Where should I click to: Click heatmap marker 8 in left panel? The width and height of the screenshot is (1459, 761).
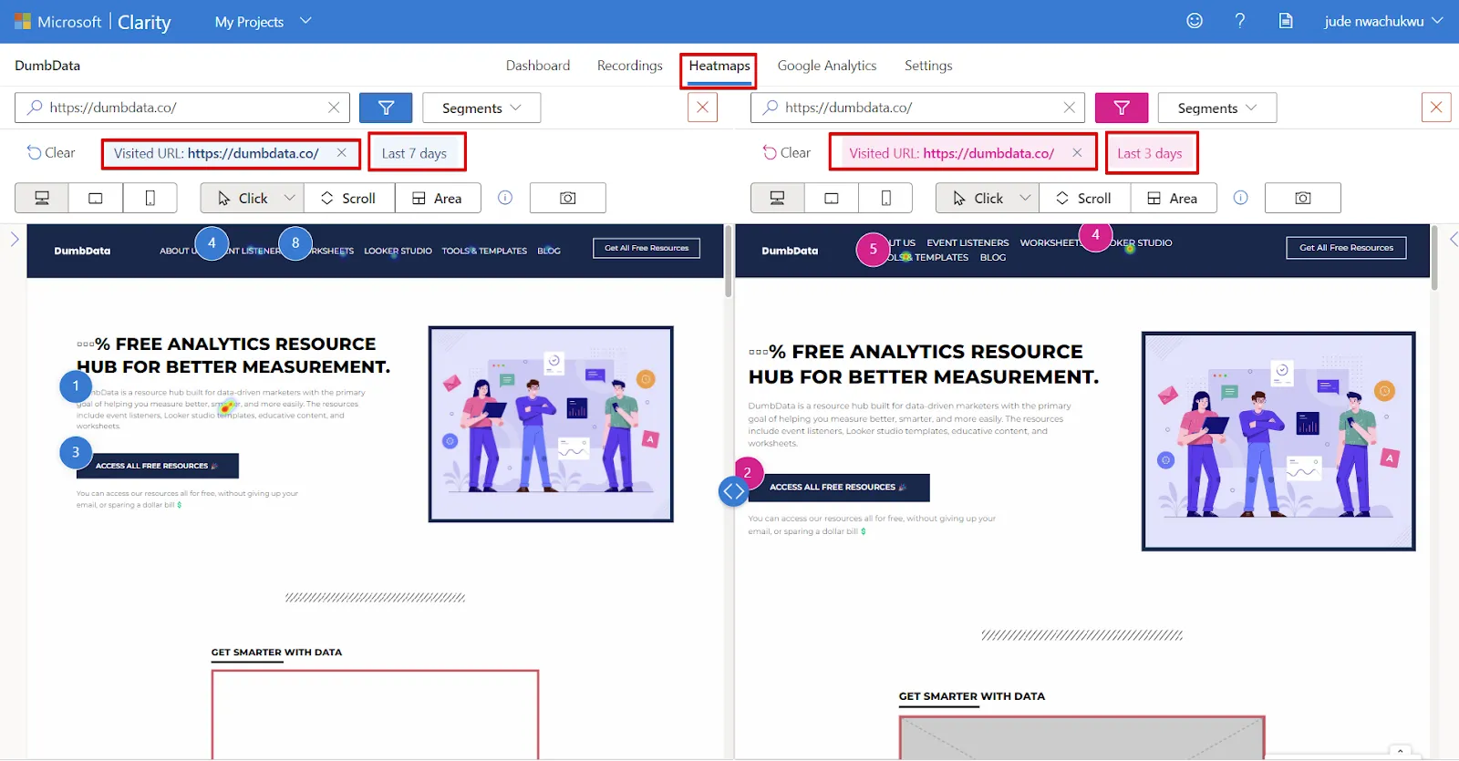(x=295, y=243)
